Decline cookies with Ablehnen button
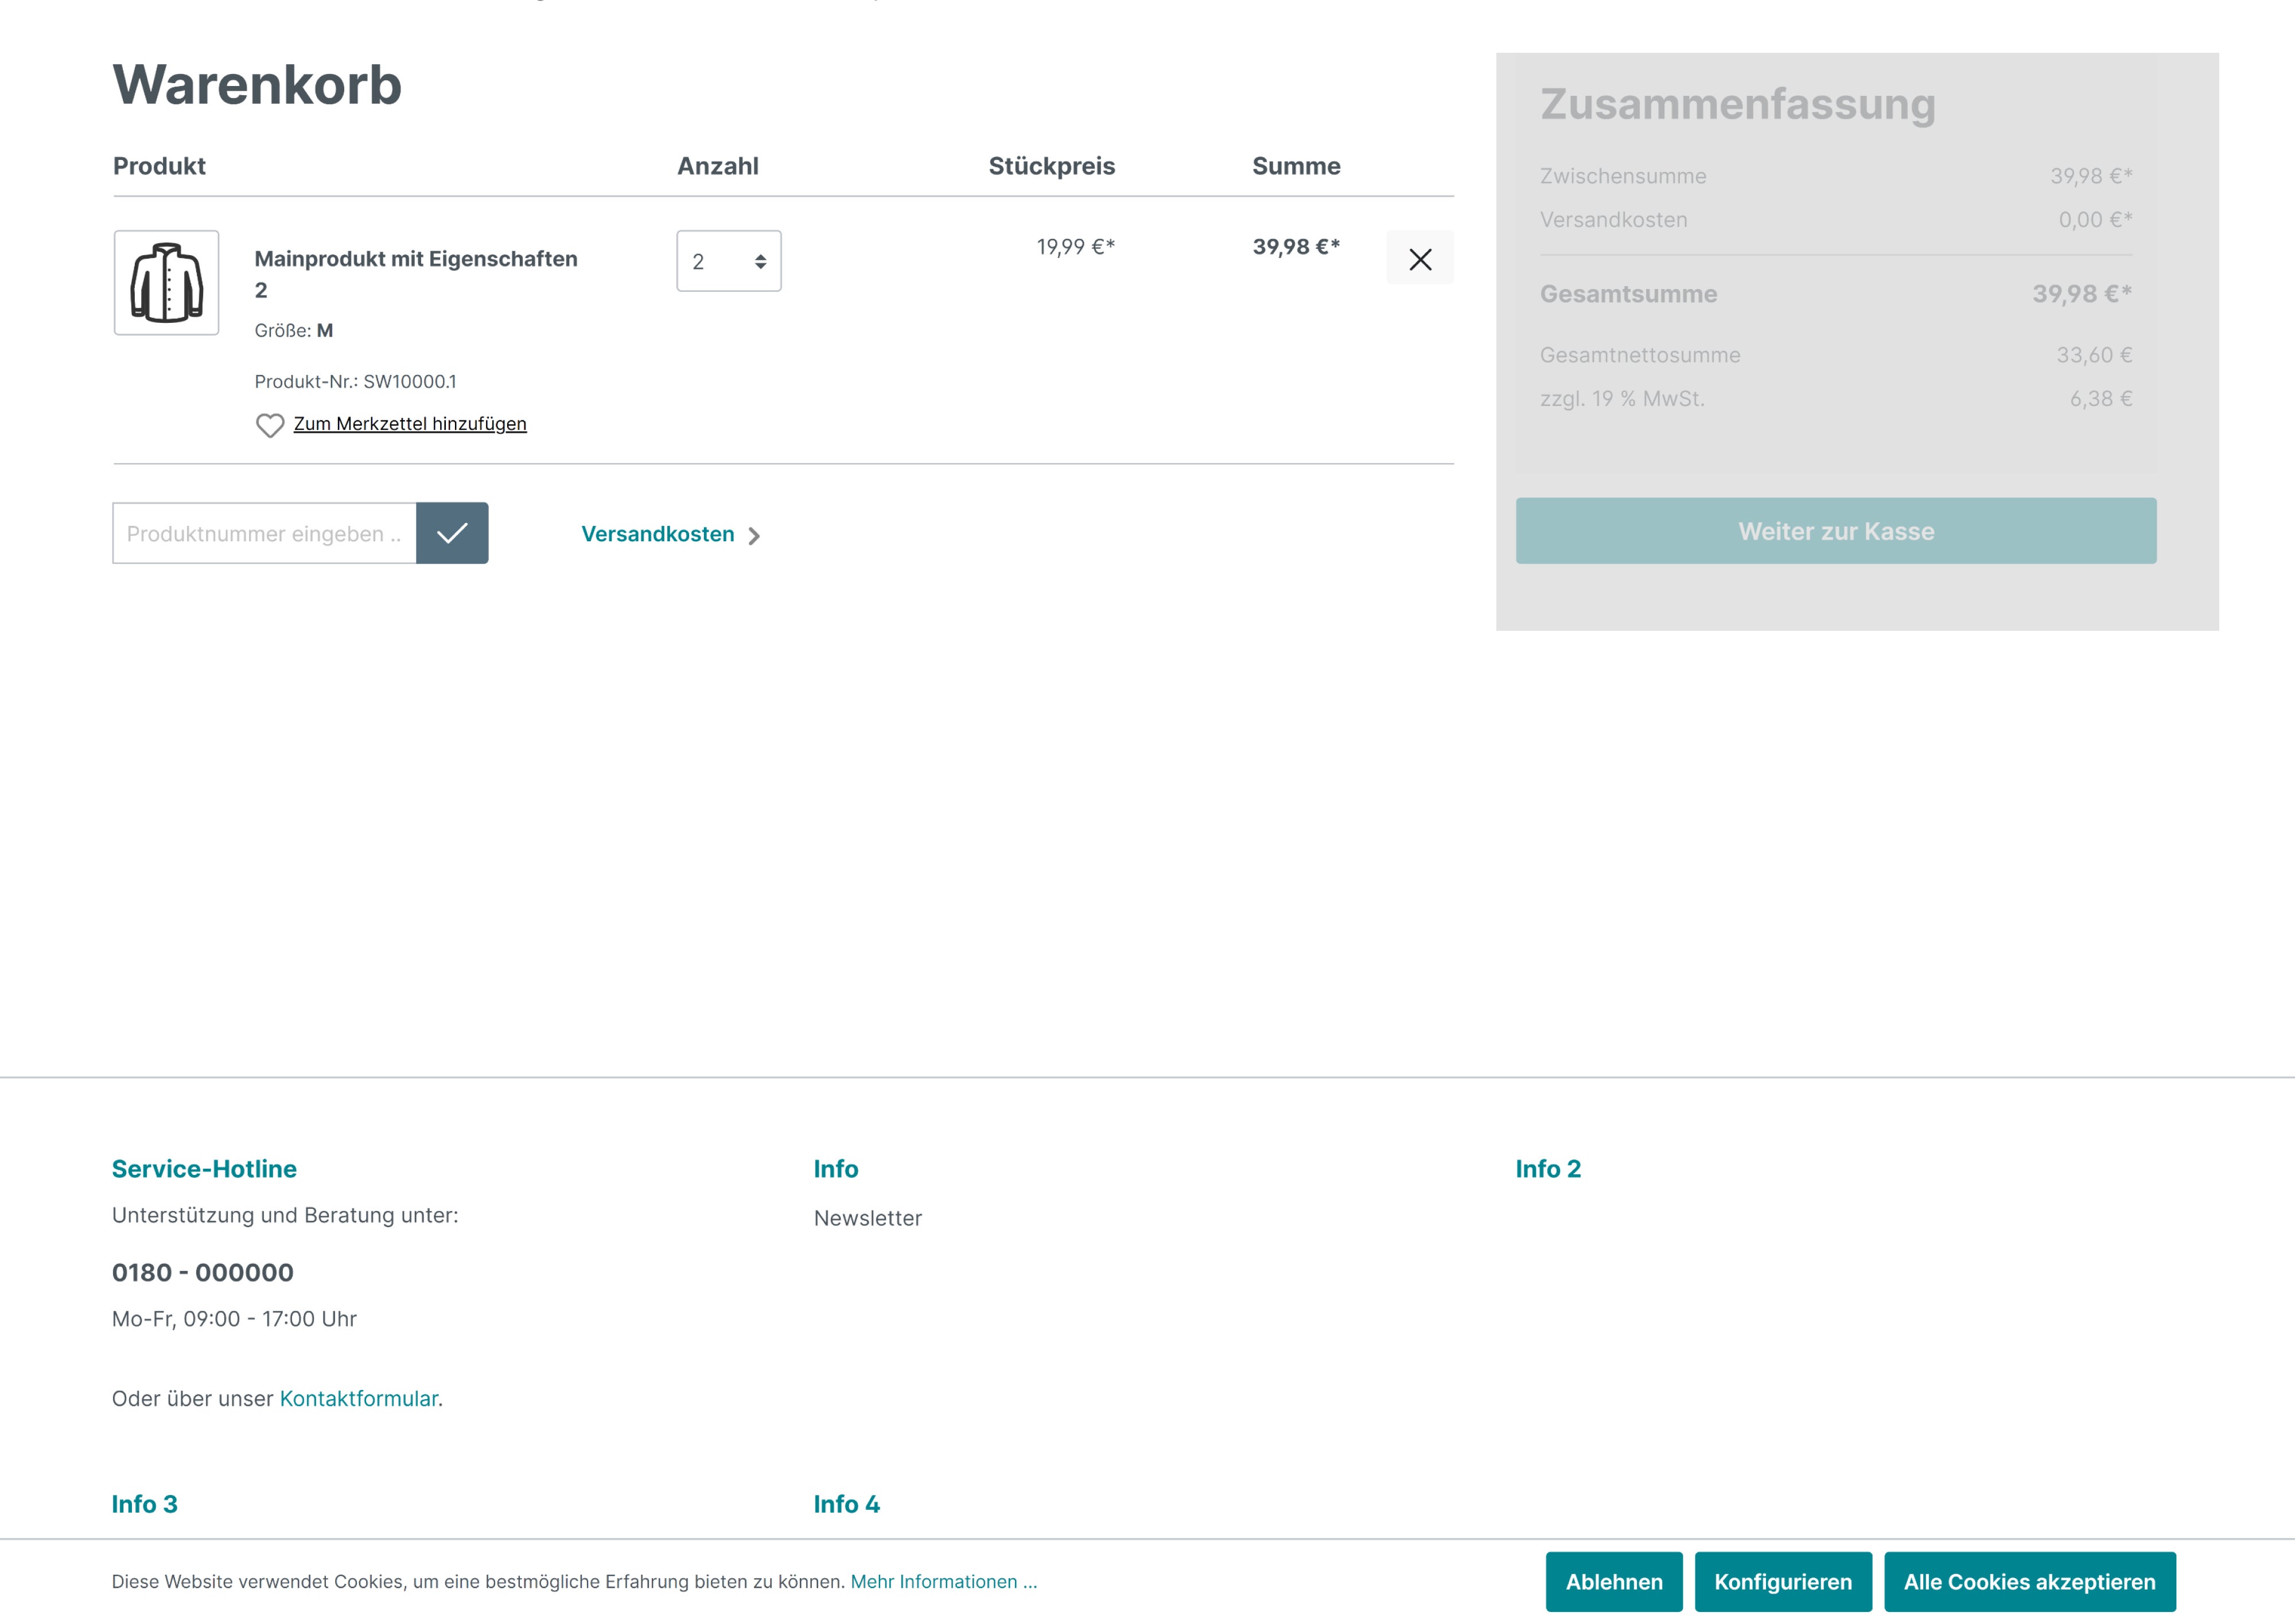 point(1614,1582)
